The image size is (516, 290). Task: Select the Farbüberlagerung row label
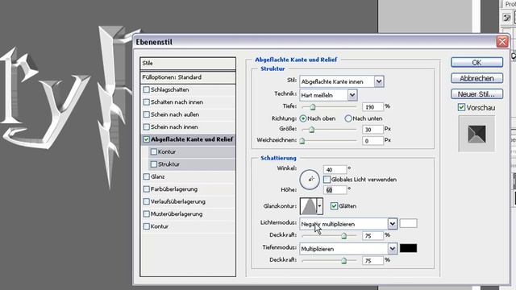(174, 189)
